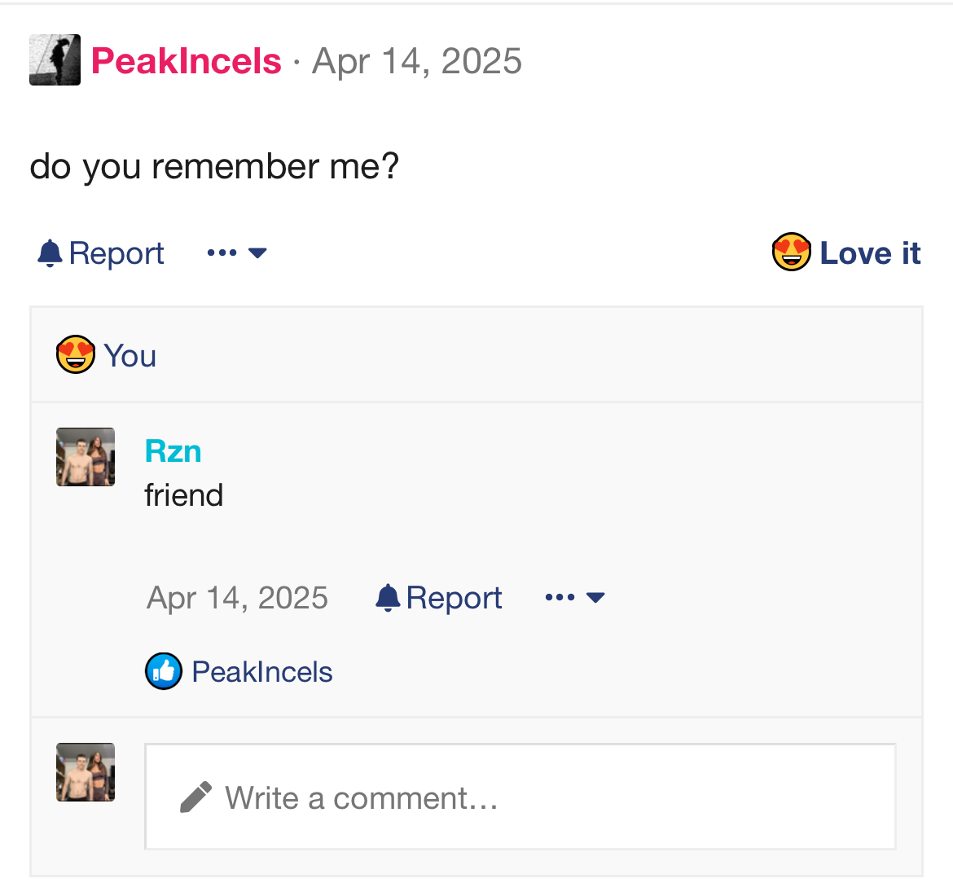953x896 pixels.
Task: Focus the Write a comment field
Action: coord(520,797)
